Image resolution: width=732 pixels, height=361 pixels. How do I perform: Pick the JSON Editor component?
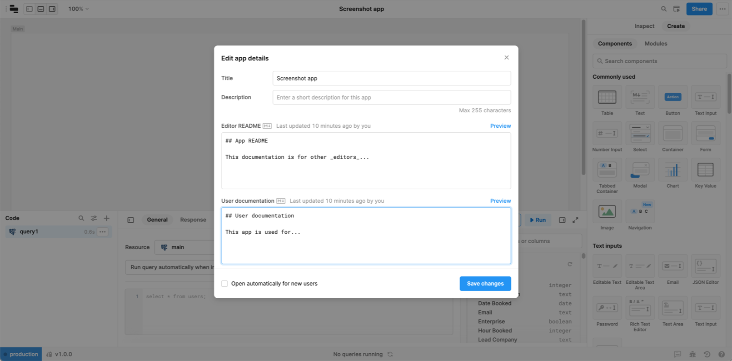705,270
